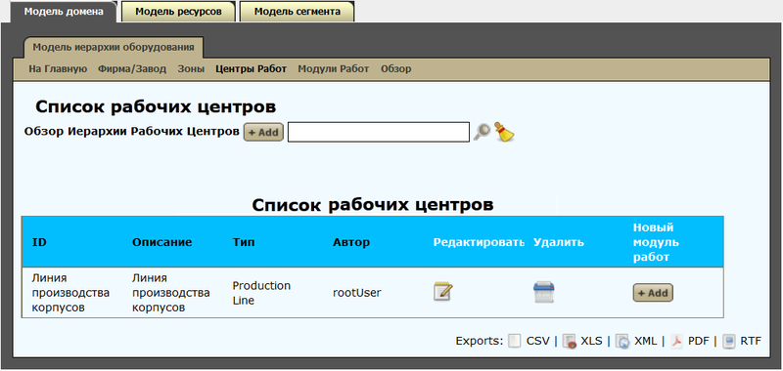Viewport: 783px width, 371px height.
Task: Clear the search with the broom icon
Action: click(x=504, y=132)
